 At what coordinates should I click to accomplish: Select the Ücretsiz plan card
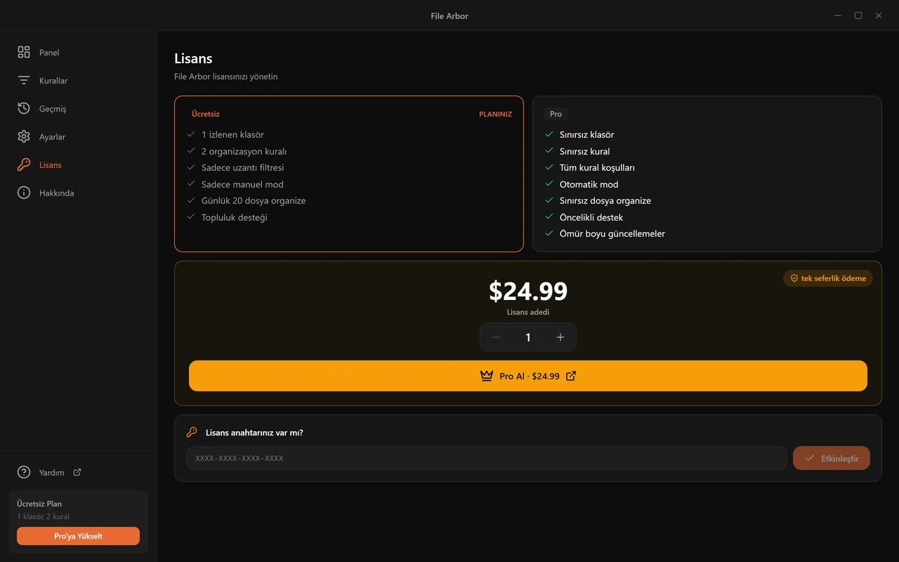click(x=349, y=174)
